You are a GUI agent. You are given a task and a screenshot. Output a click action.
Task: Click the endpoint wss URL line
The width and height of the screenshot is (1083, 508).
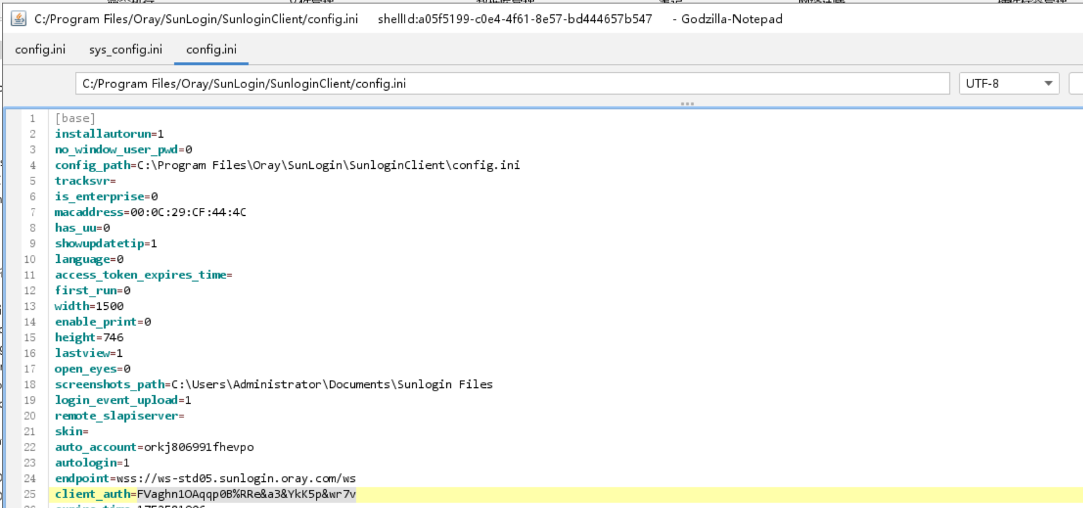(205, 478)
